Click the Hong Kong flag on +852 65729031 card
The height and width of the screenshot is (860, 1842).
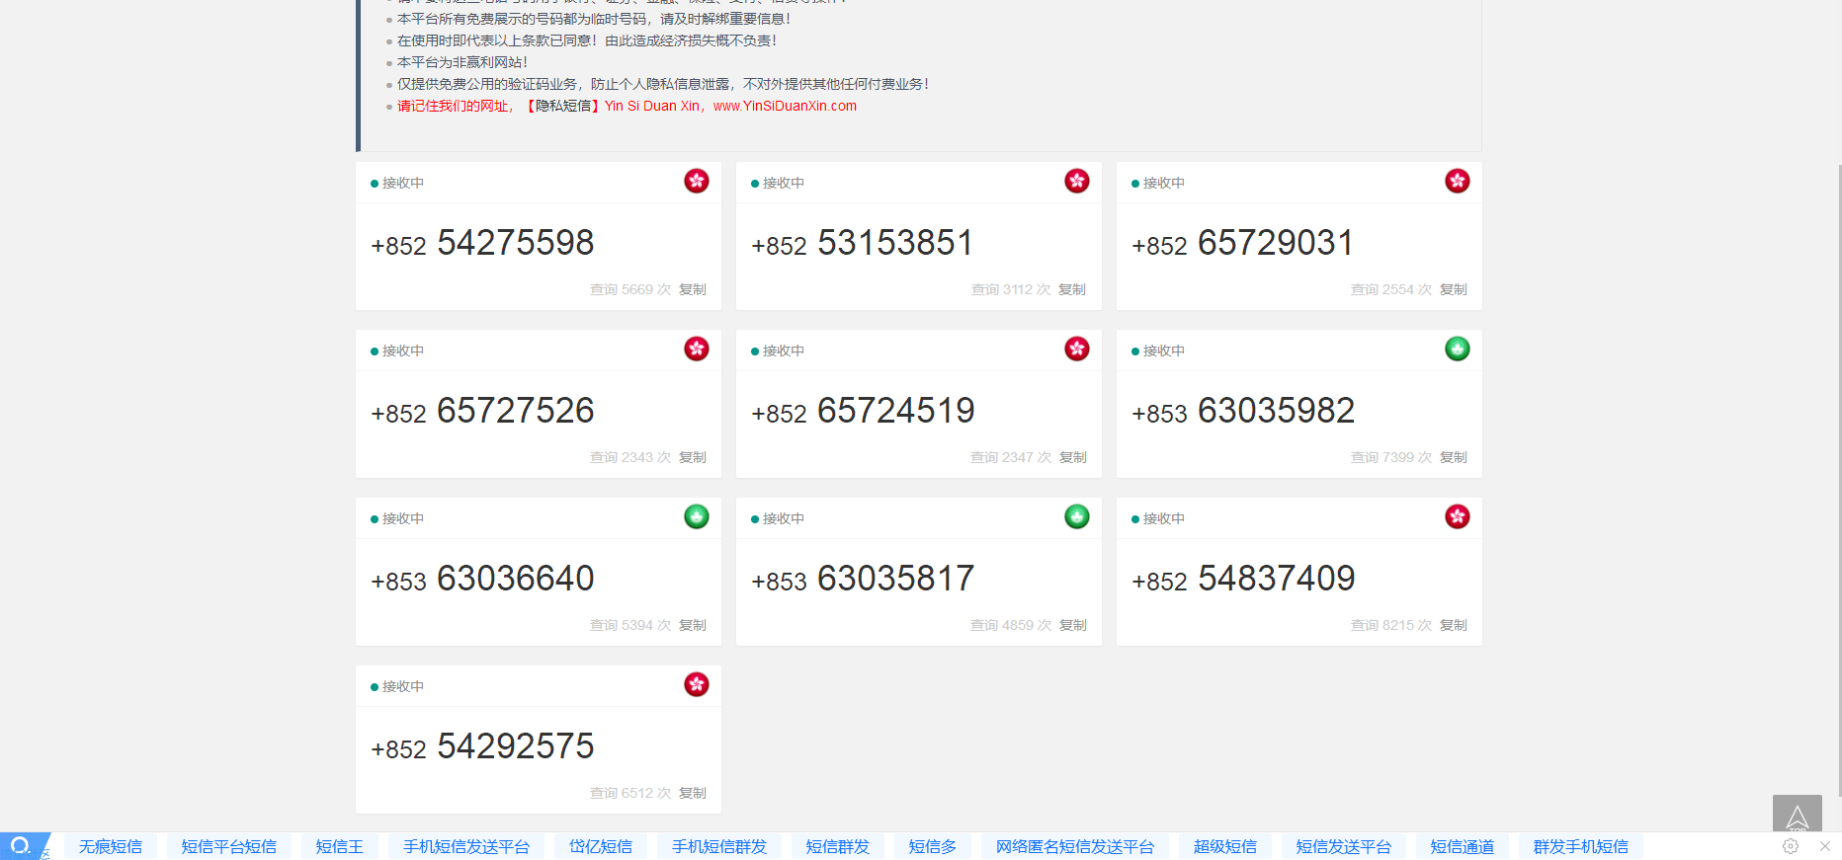1458,181
